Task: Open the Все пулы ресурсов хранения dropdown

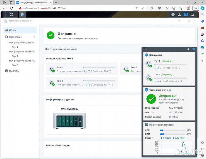Action: [63, 49]
